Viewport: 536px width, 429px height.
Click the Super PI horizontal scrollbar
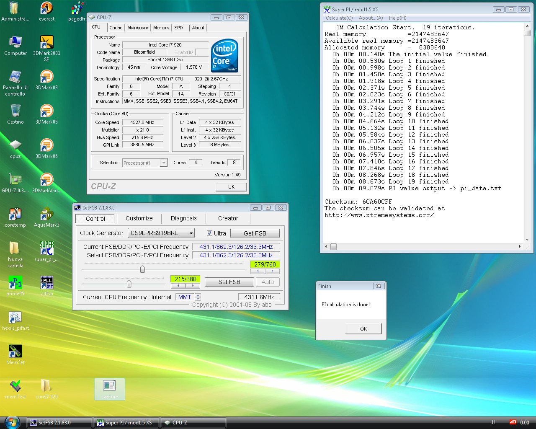click(x=423, y=247)
